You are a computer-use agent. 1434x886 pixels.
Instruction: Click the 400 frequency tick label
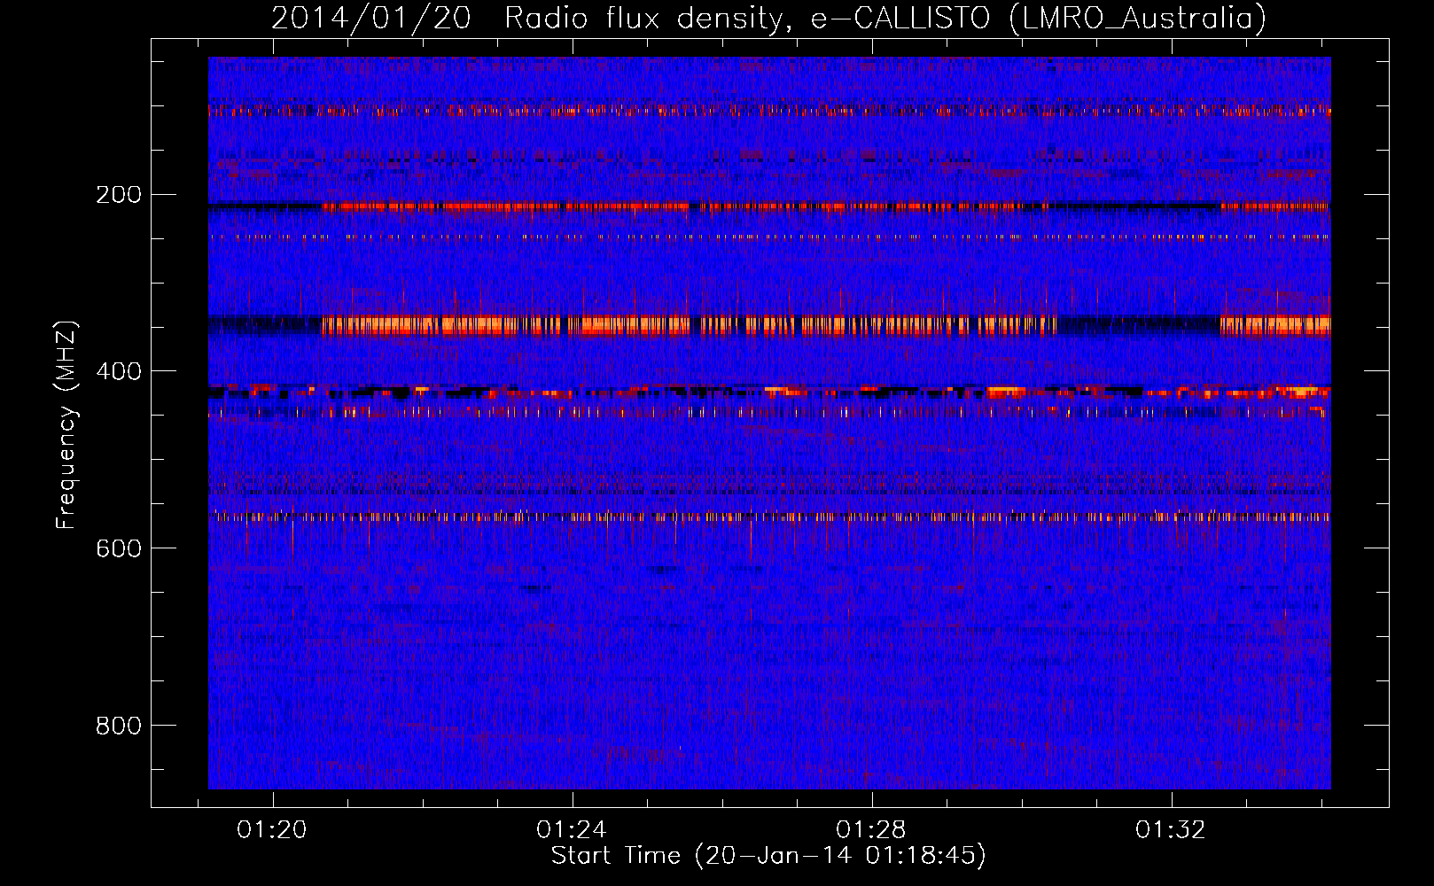119,371
